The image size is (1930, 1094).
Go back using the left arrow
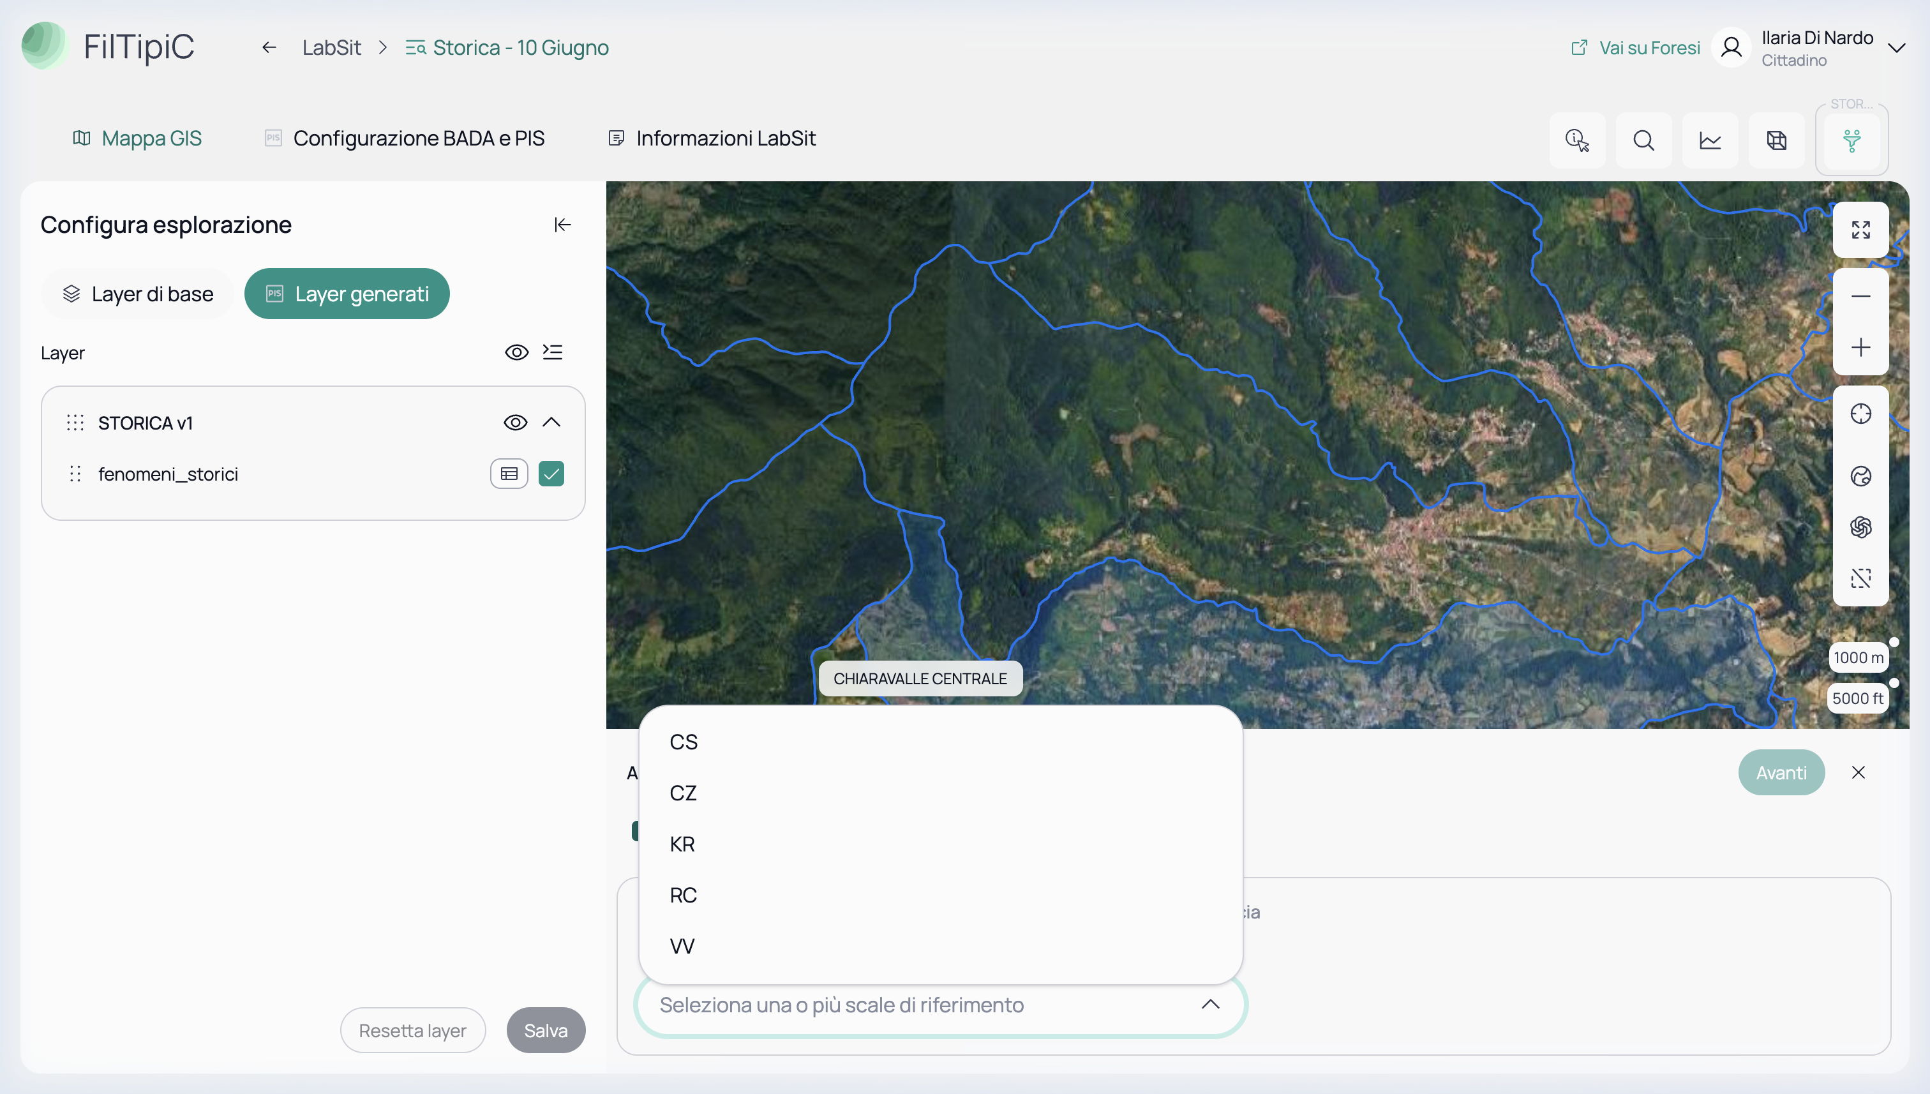point(269,47)
